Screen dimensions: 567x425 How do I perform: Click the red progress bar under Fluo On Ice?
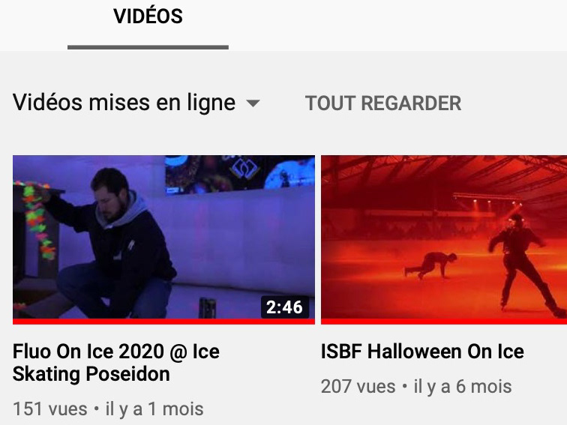click(163, 322)
